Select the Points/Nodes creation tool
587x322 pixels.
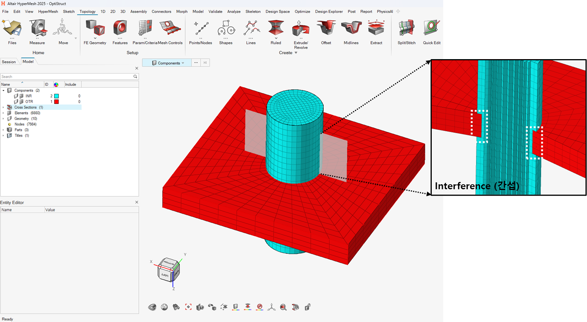[x=200, y=32]
